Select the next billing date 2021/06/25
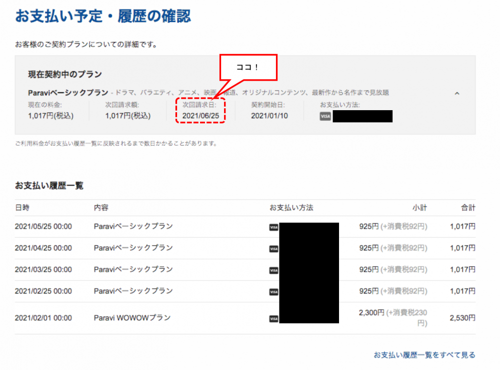Viewport: 500px width, 370px height. (x=200, y=116)
